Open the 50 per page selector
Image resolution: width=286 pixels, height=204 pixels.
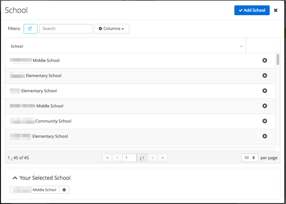[x=250, y=158]
